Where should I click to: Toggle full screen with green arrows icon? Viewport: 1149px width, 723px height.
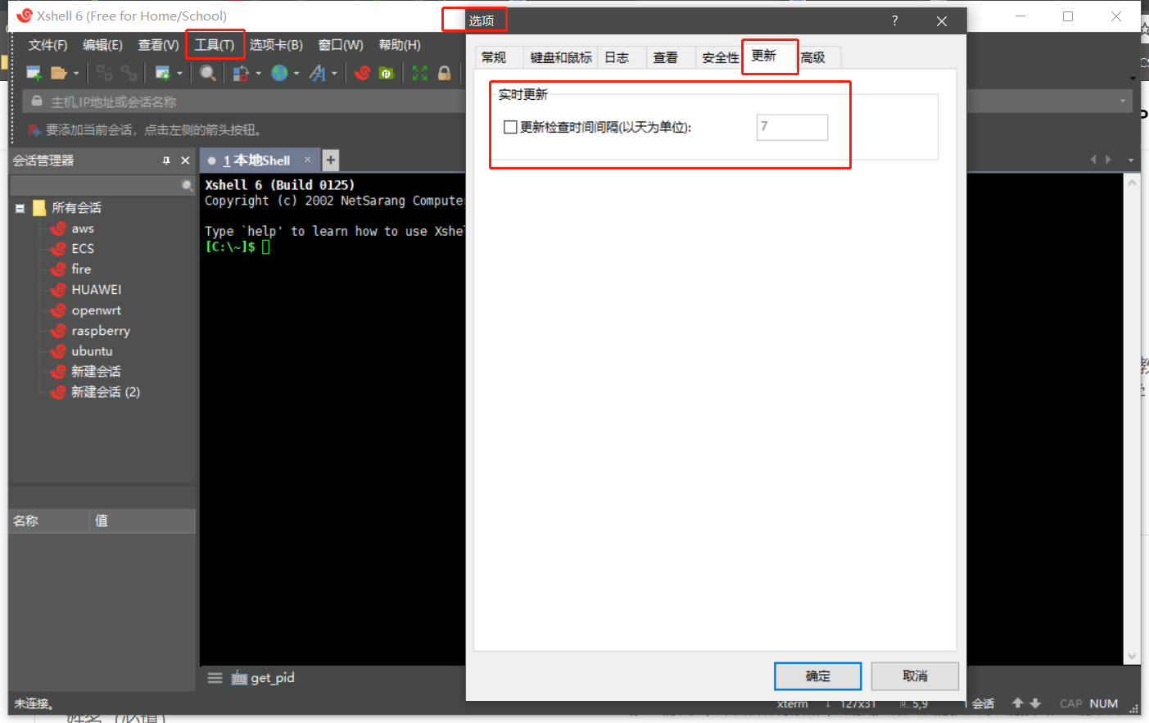420,73
